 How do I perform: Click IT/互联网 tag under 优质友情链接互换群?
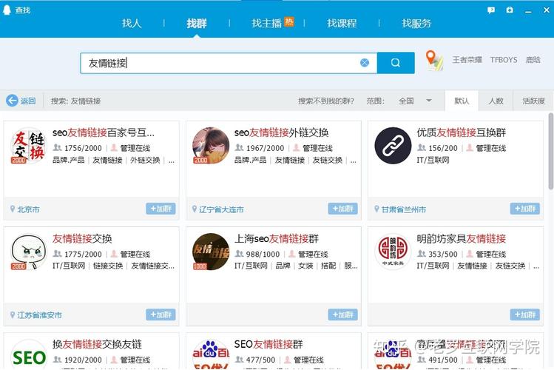click(433, 160)
